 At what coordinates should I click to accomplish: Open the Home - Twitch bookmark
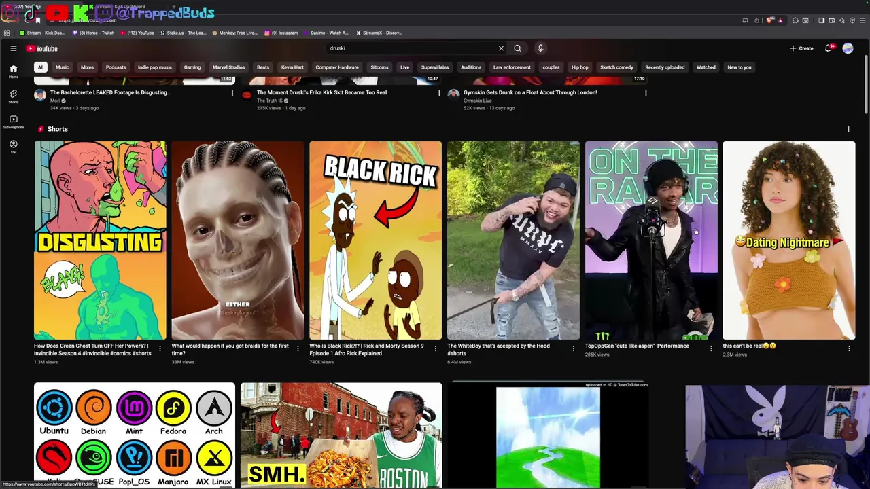93,33
